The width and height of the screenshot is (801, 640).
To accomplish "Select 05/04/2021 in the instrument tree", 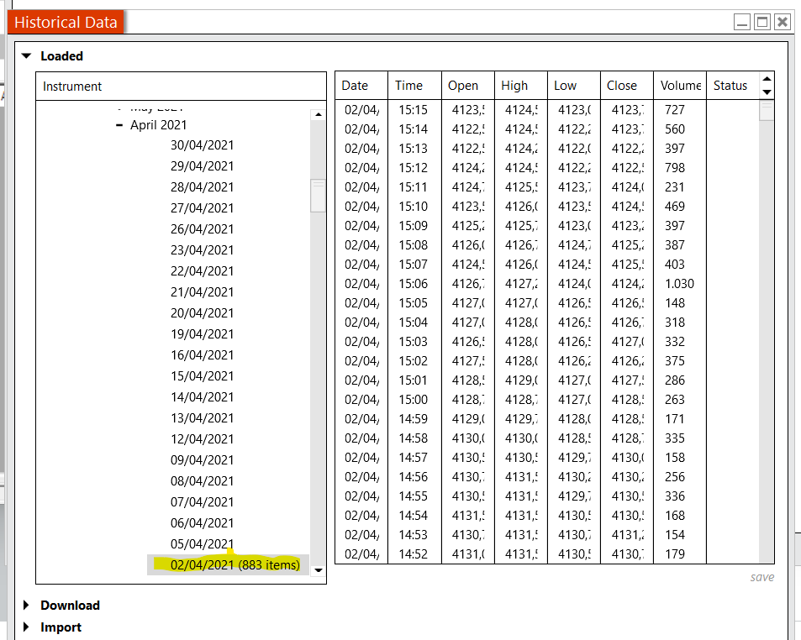I will click(202, 544).
